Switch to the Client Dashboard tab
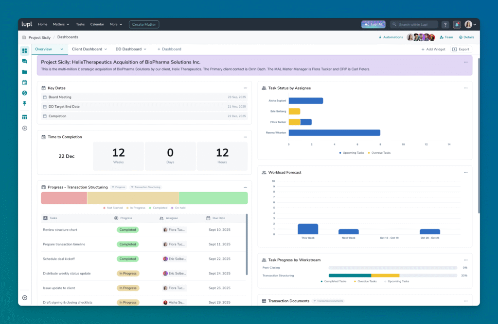The width and height of the screenshot is (498, 324). click(x=87, y=49)
